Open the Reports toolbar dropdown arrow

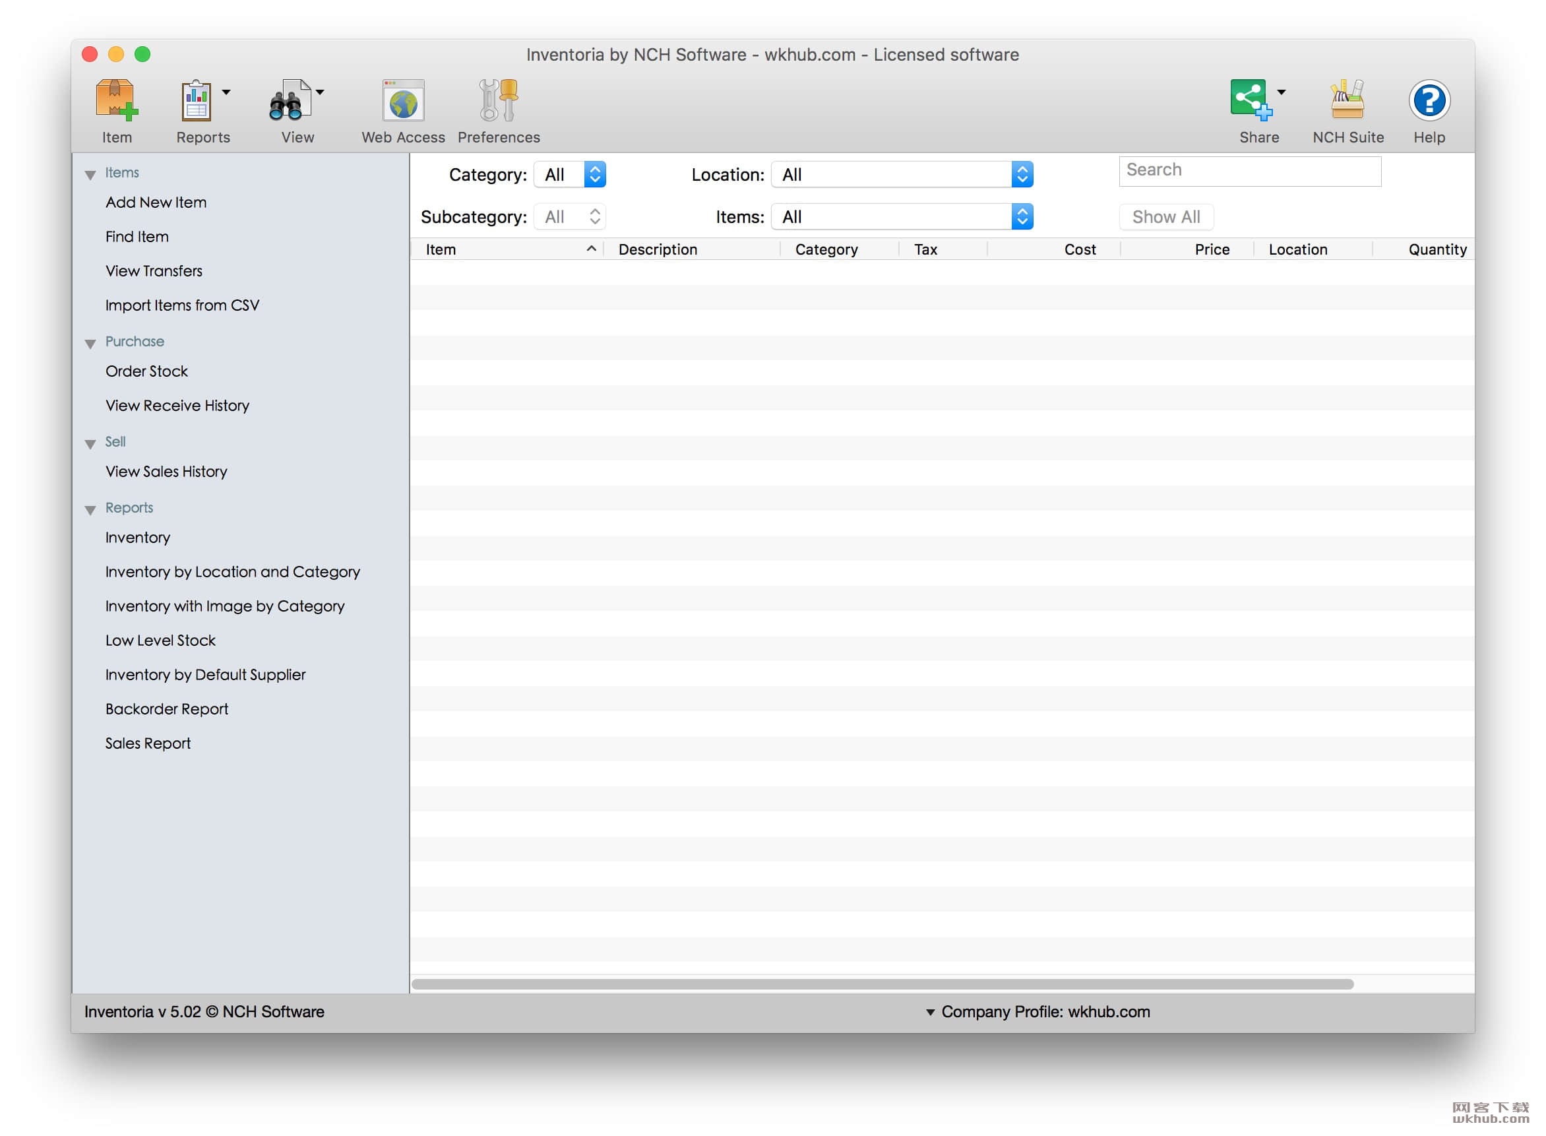tap(226, 92)
